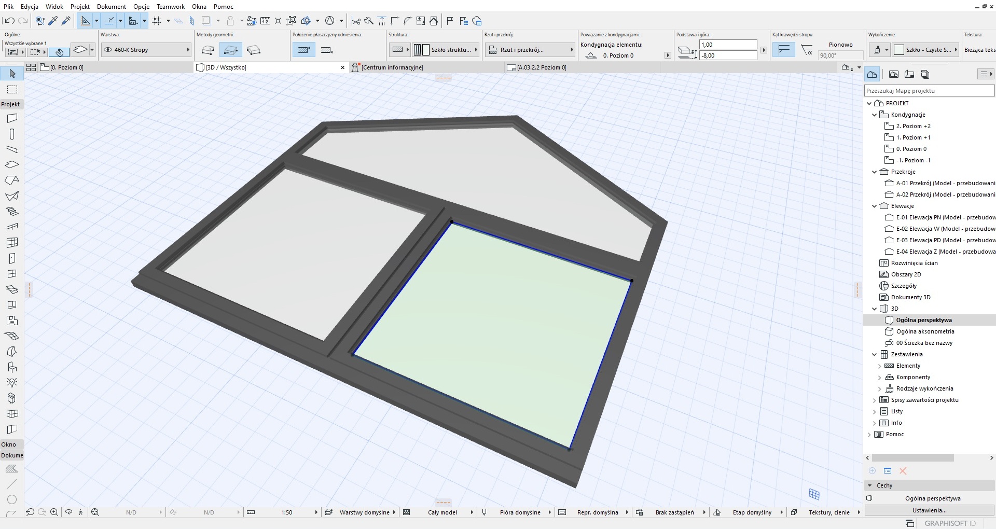996x529 pixels.
Task: Select the Curtain Wall tool in toolbox
Action: [12, 243]
